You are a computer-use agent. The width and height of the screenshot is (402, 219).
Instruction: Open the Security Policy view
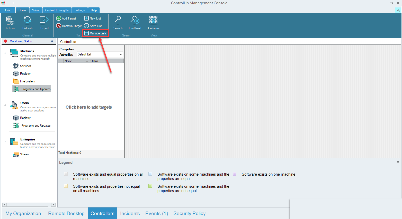(x=190, y=214)
